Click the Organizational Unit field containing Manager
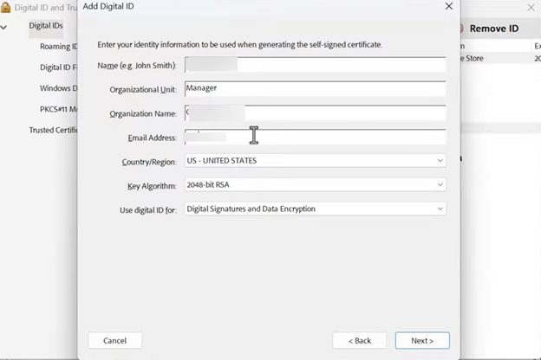This screenshot has width=541, height=360. click(315, 89)
